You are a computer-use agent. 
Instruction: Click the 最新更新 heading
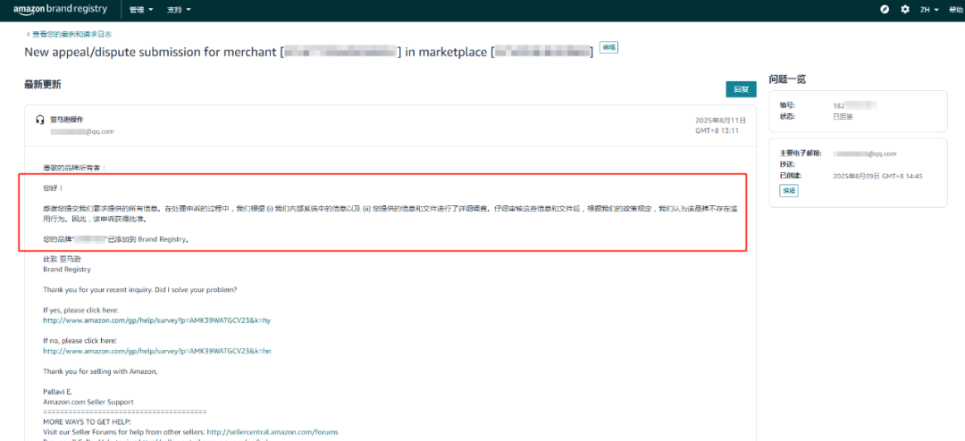[43, 84]
